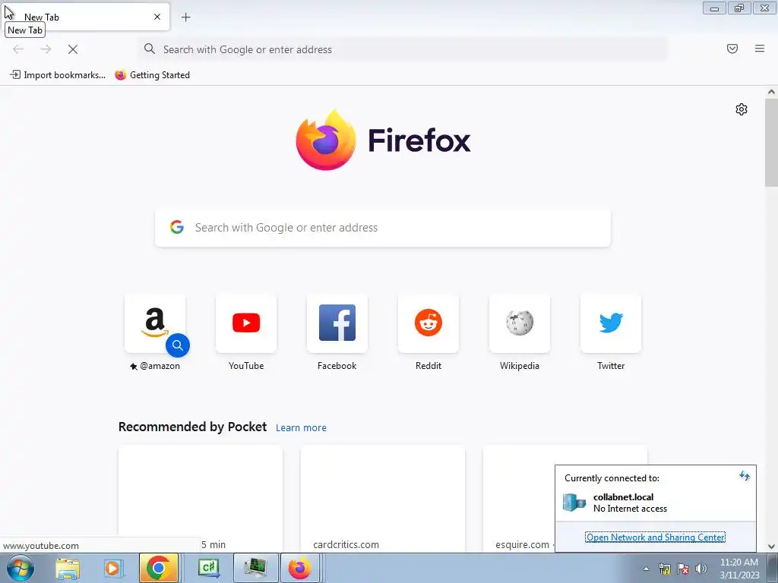
Task: Open a new tab with plus button
Action: pos(186,17)
